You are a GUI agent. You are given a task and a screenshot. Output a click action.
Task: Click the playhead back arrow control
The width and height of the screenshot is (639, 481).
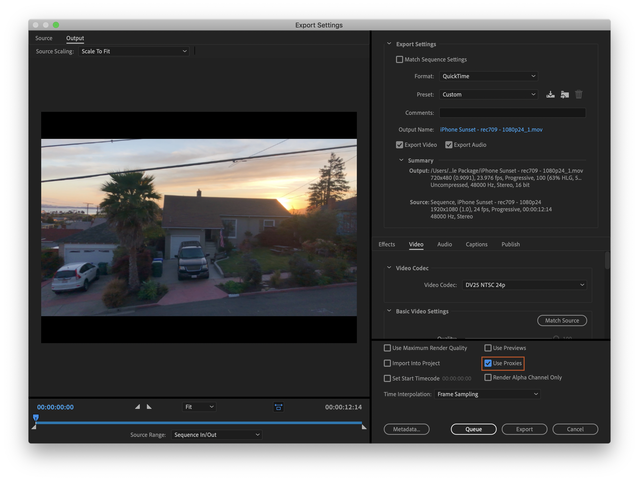tap(138, 407)
